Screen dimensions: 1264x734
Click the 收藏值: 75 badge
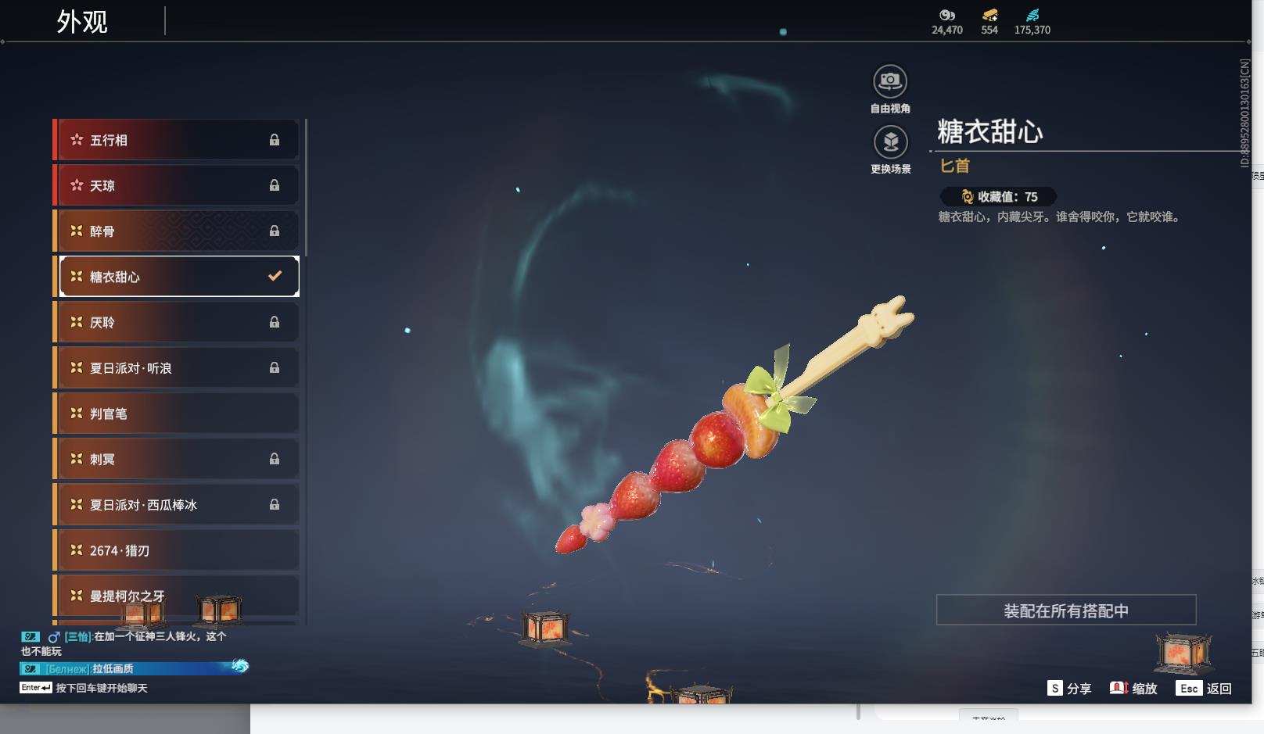(999, 197)
